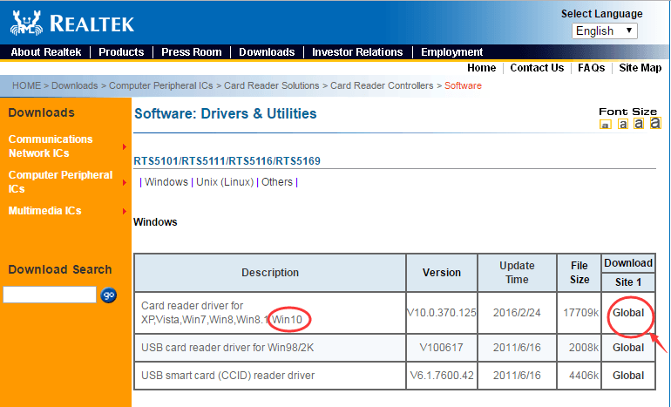The image size is (671, 407).
Task: Click the RTS5101/RTS5111/RTS5116/RTS5169 heading
Action: click(x=227, y=161)
